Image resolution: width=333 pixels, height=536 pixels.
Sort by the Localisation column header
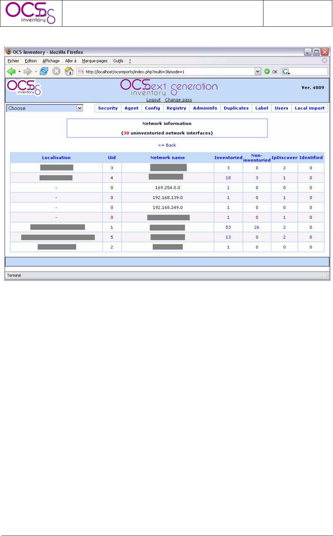56,158
